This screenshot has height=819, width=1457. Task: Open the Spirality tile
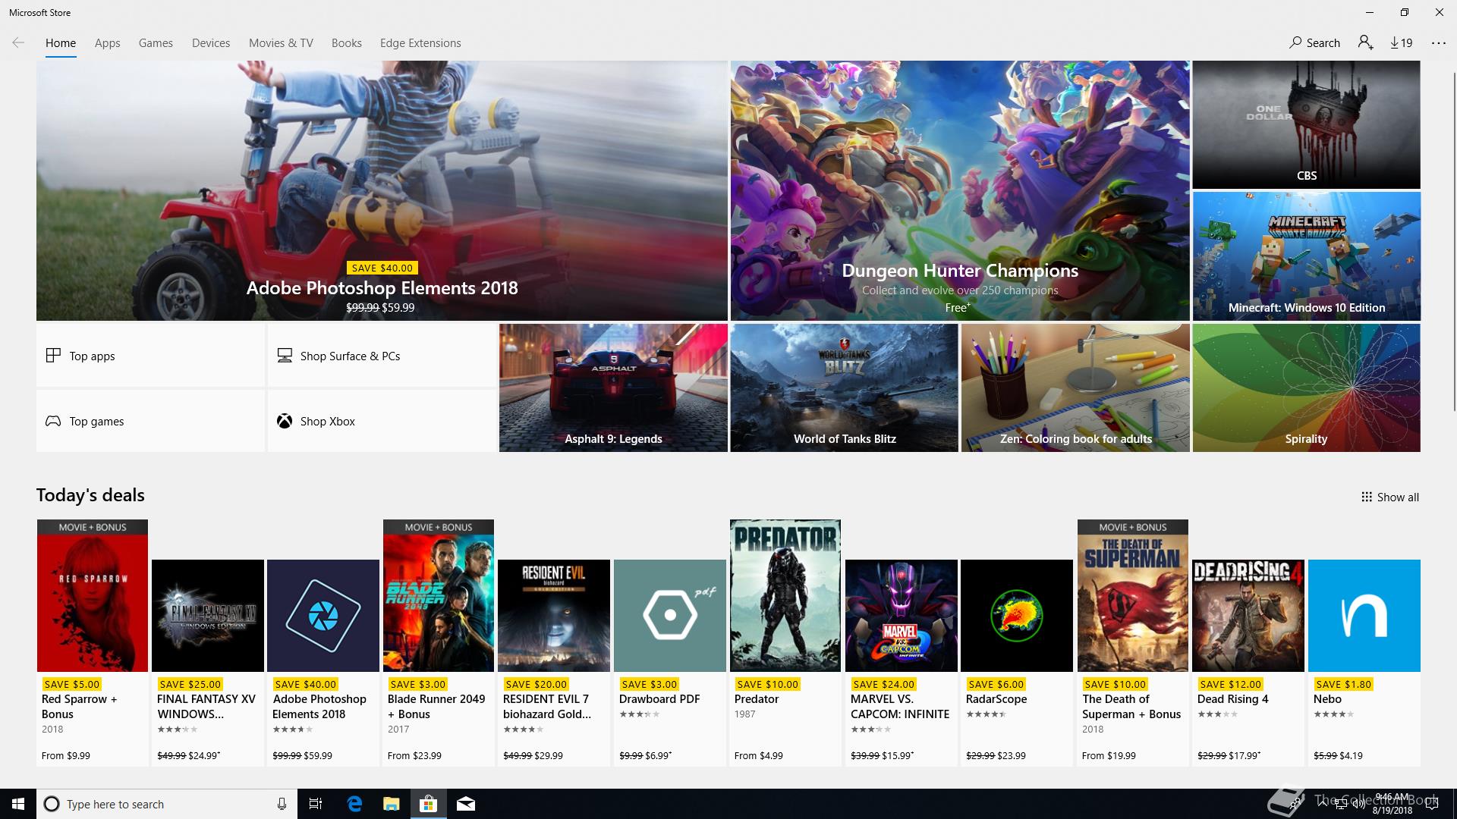tap(1306, 388)
